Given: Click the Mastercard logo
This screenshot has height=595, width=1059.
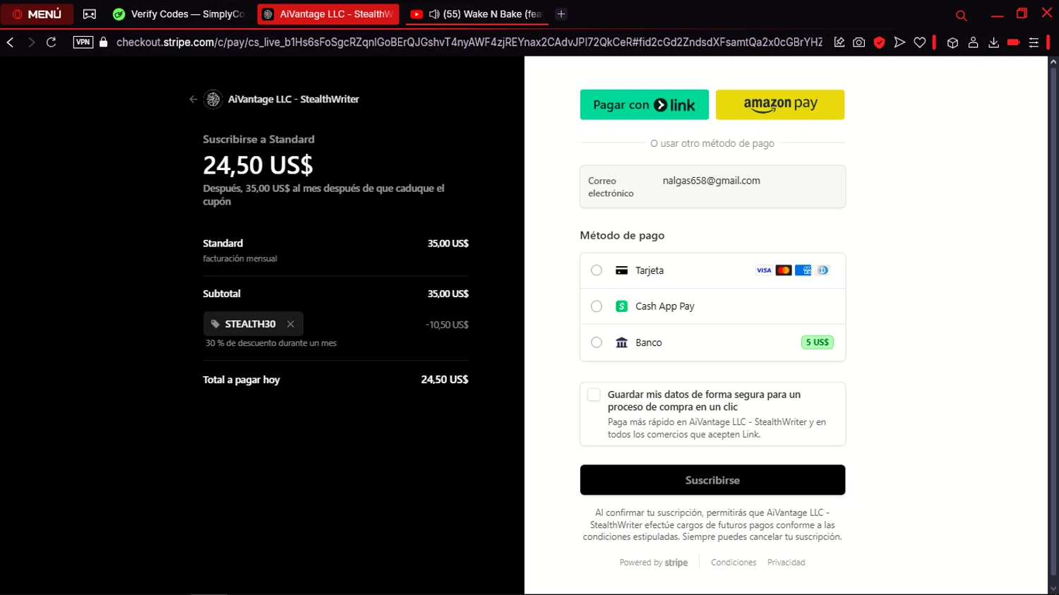Looking at the screenshot, I should tap(784, 270).
